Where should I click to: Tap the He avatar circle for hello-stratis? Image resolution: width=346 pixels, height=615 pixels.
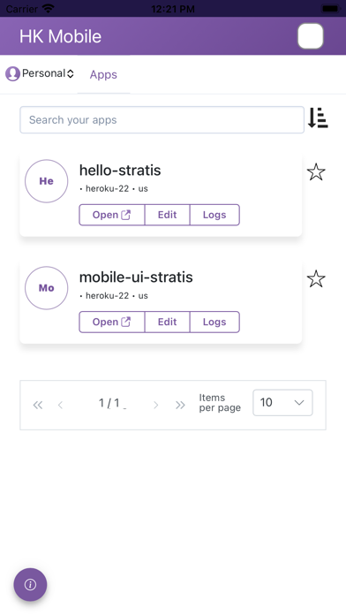(46, 181)
